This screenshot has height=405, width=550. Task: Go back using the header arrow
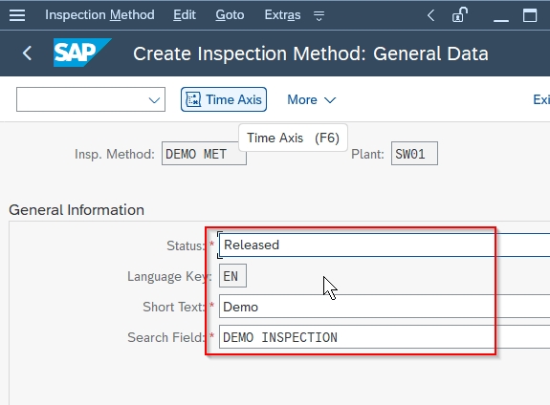pos(27,53)
